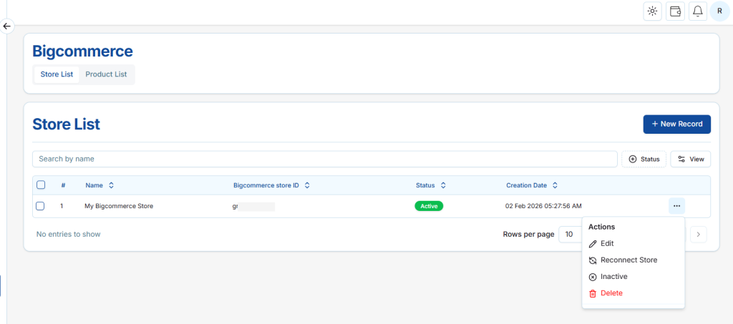Image resolution: width=733 pixels, height=324 pixels.
Task: Open the Status filter dropdown
Action: coord(644,159)
